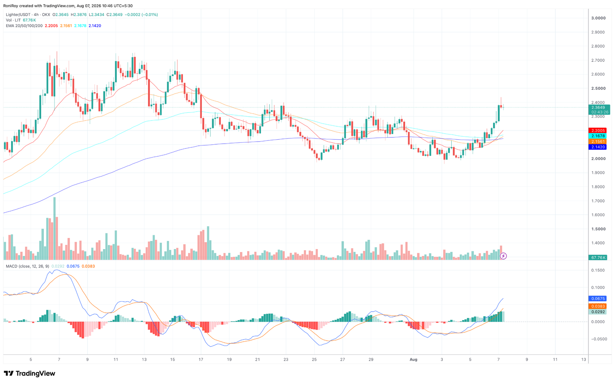
Task: Click the orange signal 0.0383 axis tag
Action: 597,306
